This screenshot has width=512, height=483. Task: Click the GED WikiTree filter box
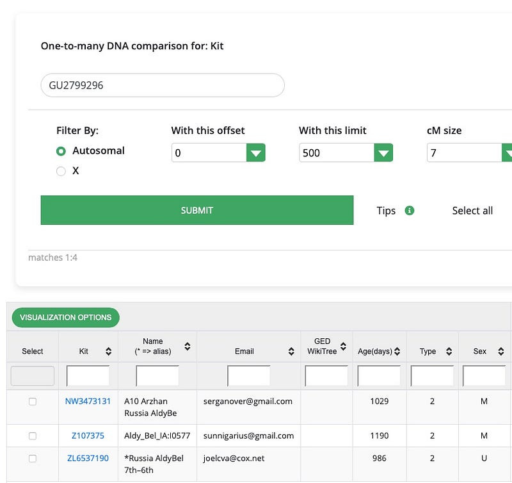pyautogui.click(x=326, y=376)
